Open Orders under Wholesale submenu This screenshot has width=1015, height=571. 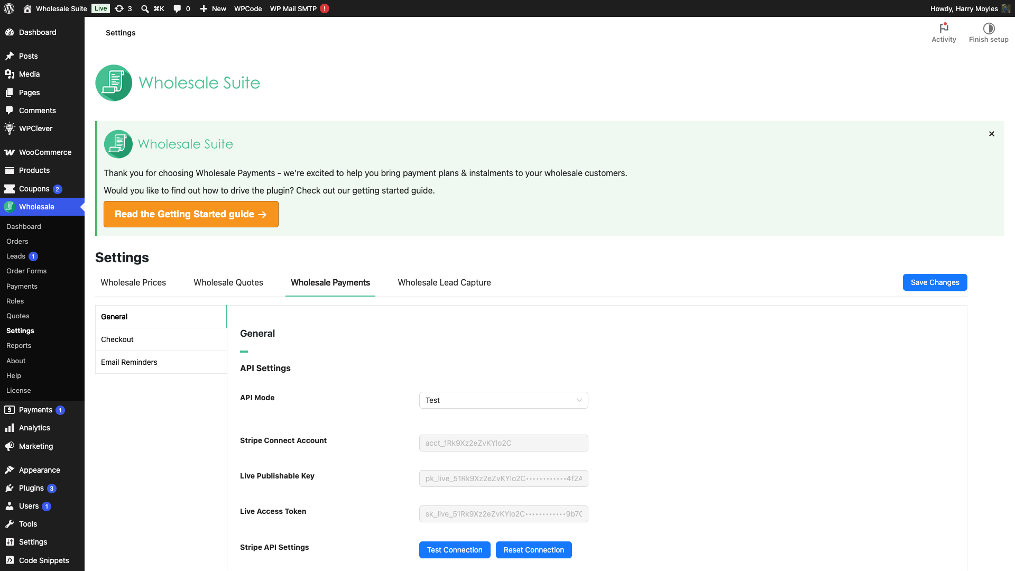coord(17,241)
